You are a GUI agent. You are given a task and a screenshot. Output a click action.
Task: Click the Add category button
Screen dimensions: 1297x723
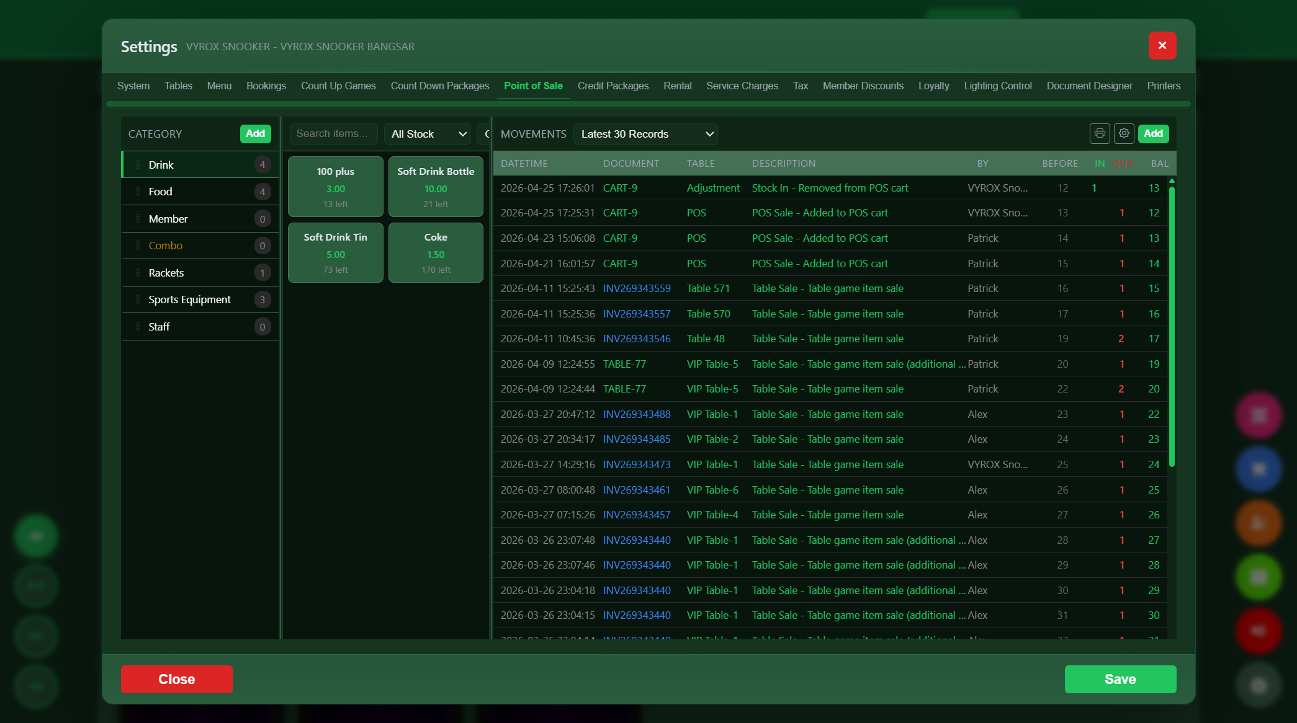[256, 134]
